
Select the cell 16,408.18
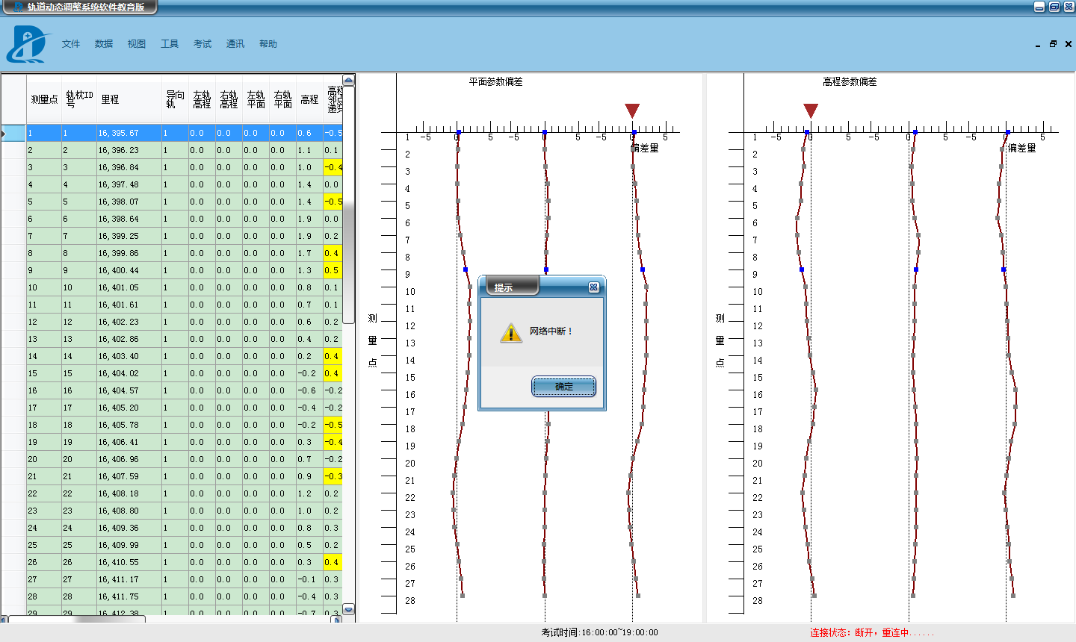point(129,493)
